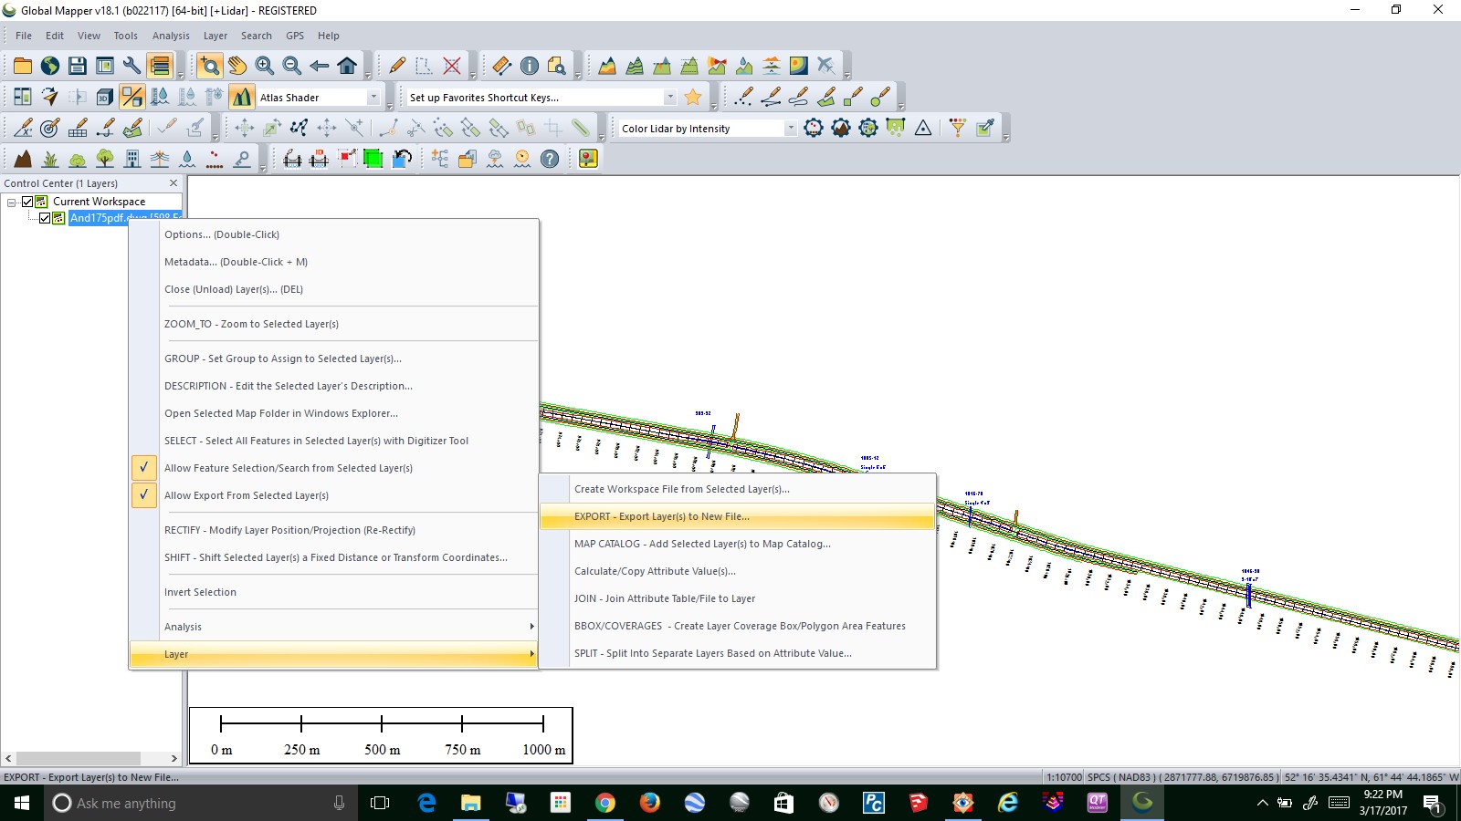Click the red X delete selection icon
This screenshot has height=821, width=1461.
(x=452, y=66)
